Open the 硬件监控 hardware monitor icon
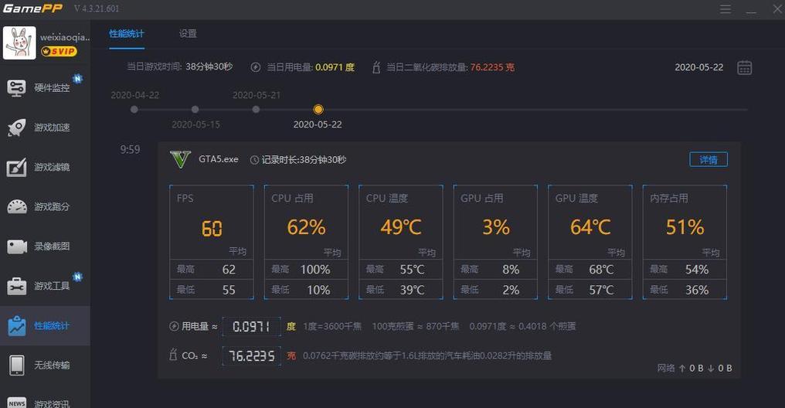The height and width of the screenshot is (408, 785). (16, 88)
